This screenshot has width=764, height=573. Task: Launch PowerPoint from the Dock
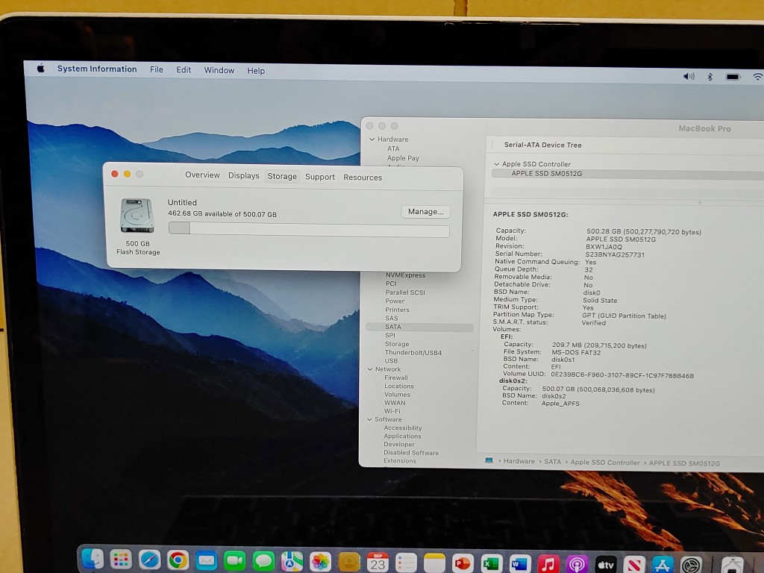[x=463, y=564]
